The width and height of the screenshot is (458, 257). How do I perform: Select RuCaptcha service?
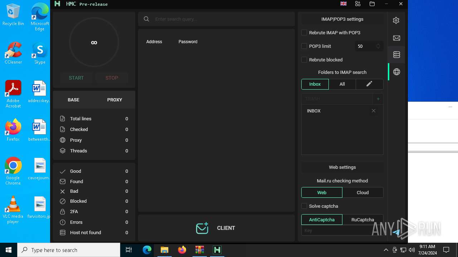[x=363, y=220]
